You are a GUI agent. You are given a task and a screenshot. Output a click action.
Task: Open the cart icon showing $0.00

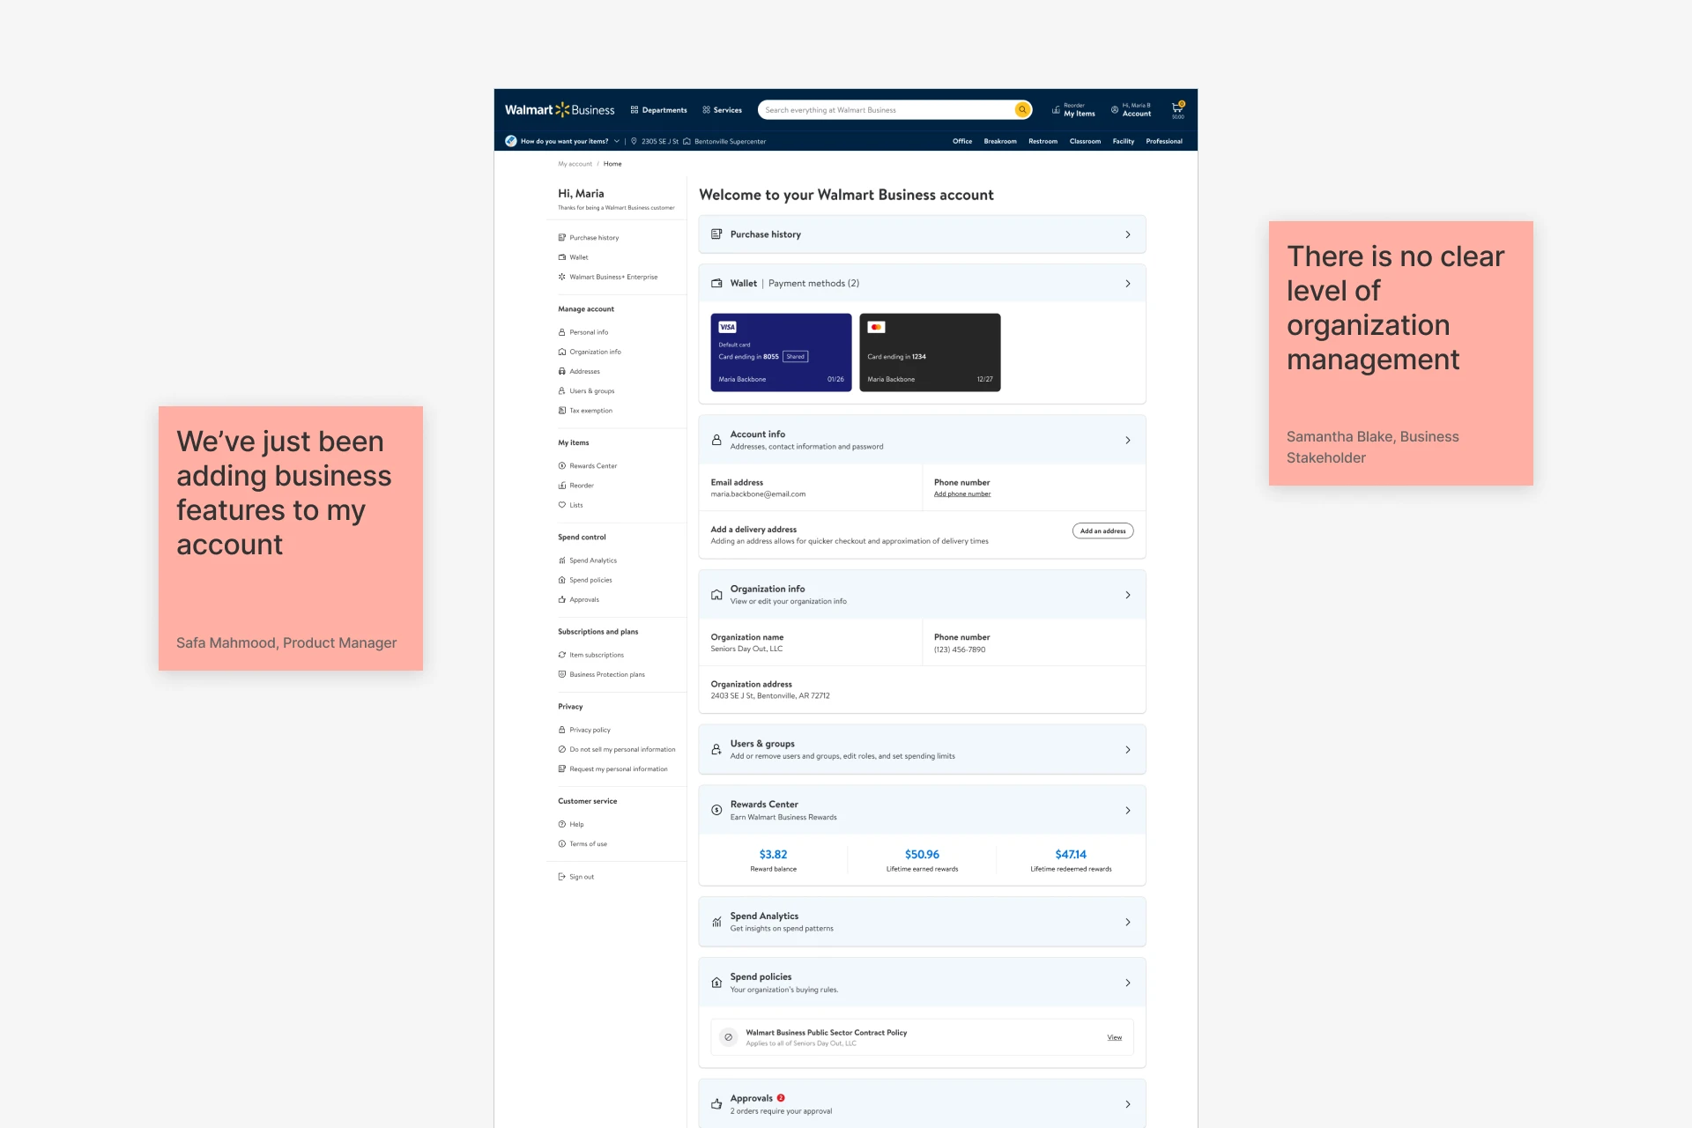1177,108
